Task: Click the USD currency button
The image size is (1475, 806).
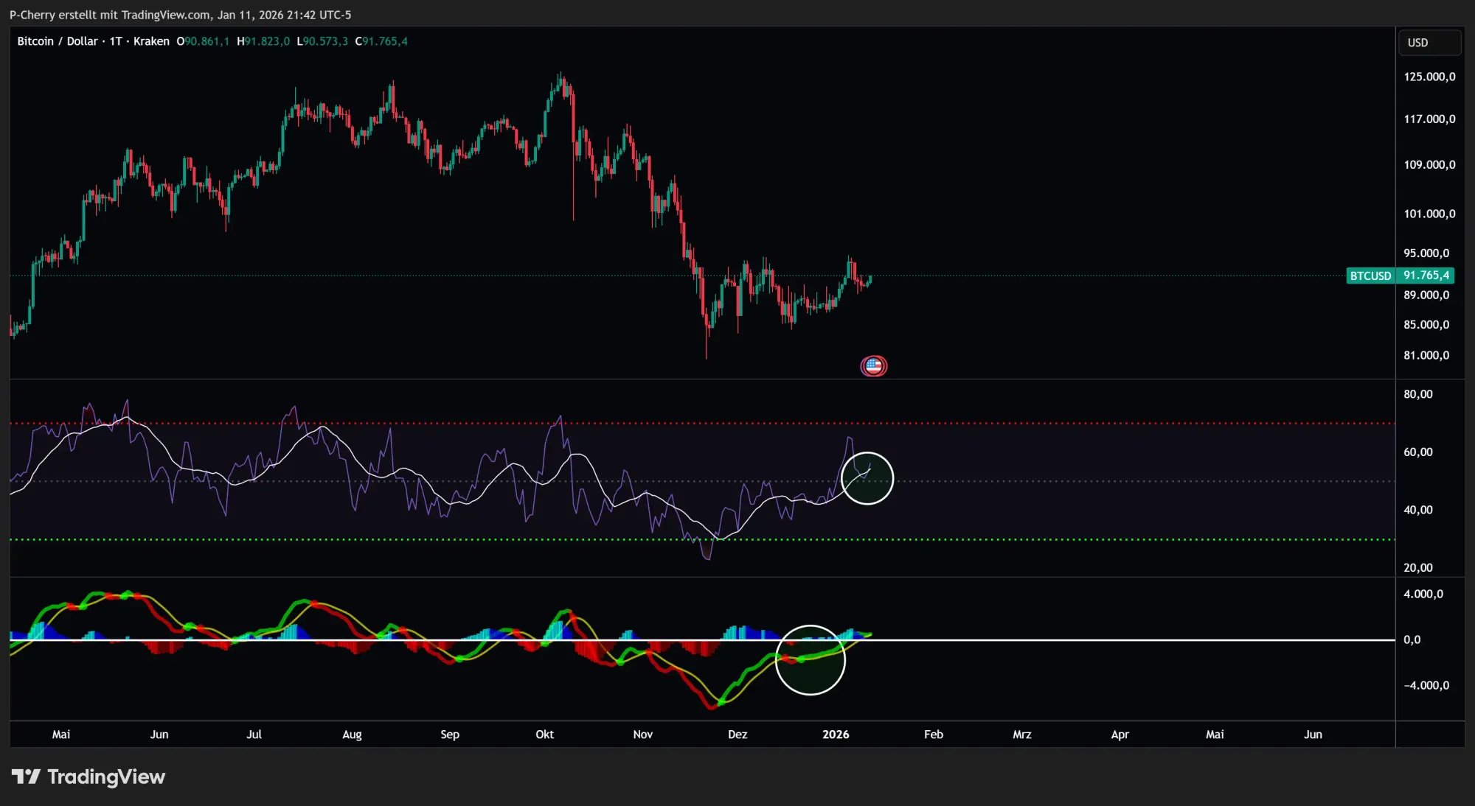Action: click(1429, 42)
